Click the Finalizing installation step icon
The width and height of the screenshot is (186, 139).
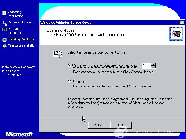[5, 46]
